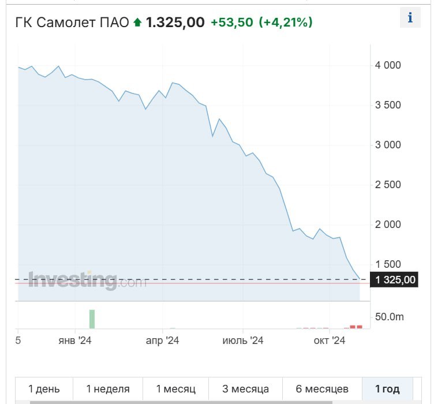Select the 1 неделя time range
The image size is (434, 404).
pyautogui.click(x=108, y=389)
